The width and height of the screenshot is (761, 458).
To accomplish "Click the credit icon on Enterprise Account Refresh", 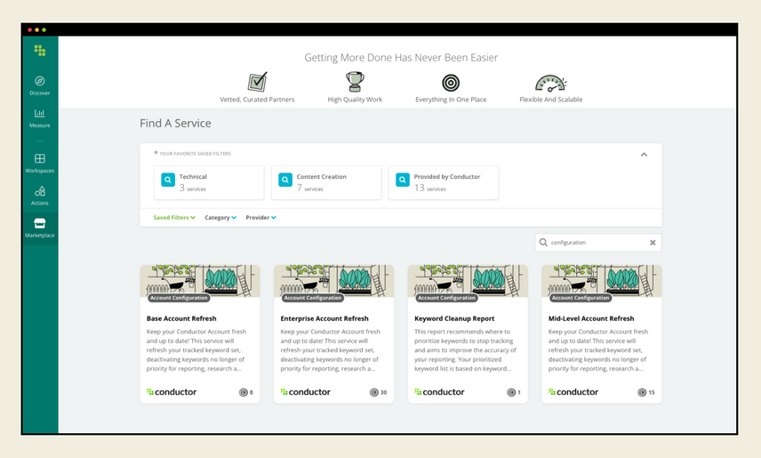I will [x=373, y=392].
